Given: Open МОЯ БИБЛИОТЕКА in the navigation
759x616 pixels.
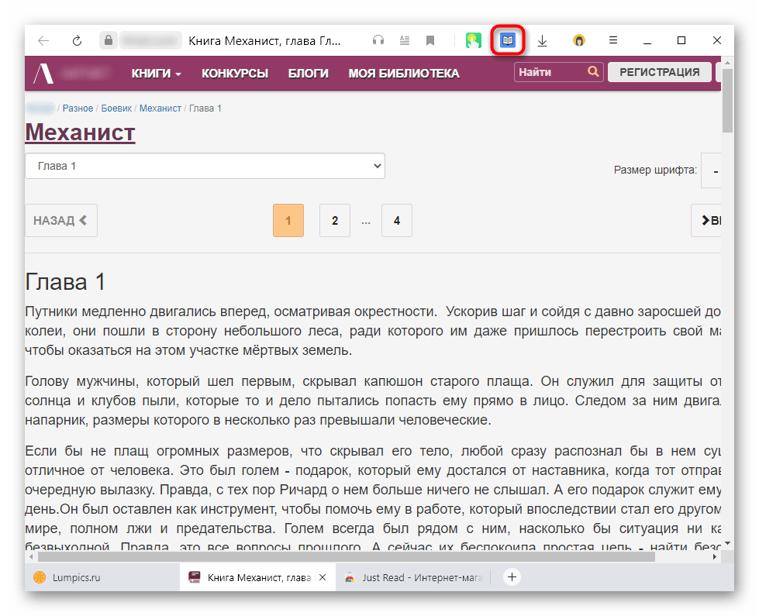Looking at the screenshot, I should pyautogui.click(x=404, y=74).
